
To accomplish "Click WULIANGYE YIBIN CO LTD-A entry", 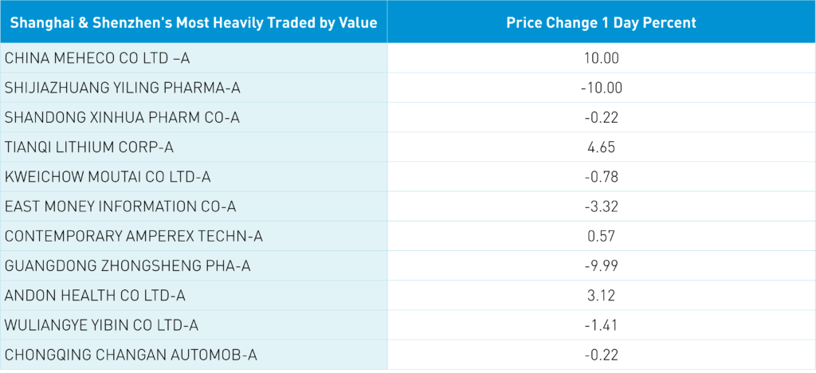I will (101, 325).
